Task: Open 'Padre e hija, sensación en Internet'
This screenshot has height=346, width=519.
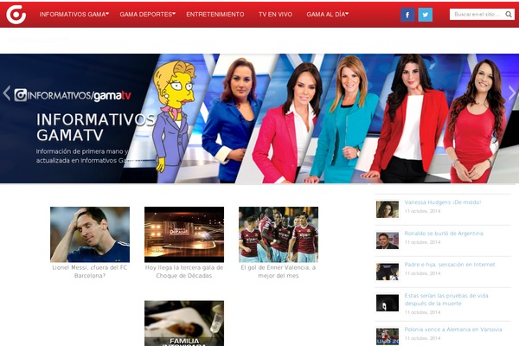Action: click(x=450, y=265)
